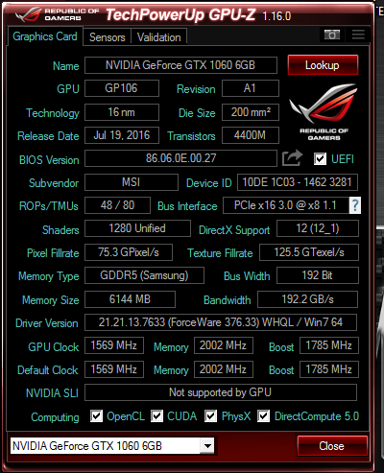384x473 pixels.
Task: Click the Close button
Action: click(332, 445)
